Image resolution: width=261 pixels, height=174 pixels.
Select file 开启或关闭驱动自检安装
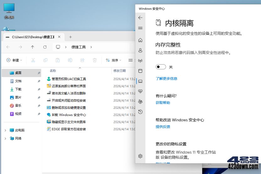coord(66,100)
